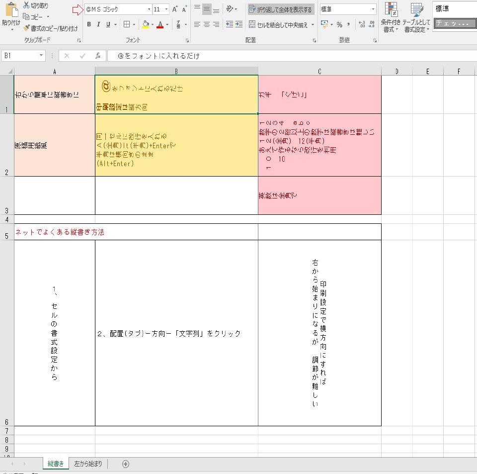The width and height of the screenshot is (477, 474).
Task: Click the Name Box showing B1
Action: coord(20,55)
